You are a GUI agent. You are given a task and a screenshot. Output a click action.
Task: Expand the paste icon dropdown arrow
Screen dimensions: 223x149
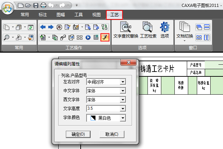[x=25, y=27]
